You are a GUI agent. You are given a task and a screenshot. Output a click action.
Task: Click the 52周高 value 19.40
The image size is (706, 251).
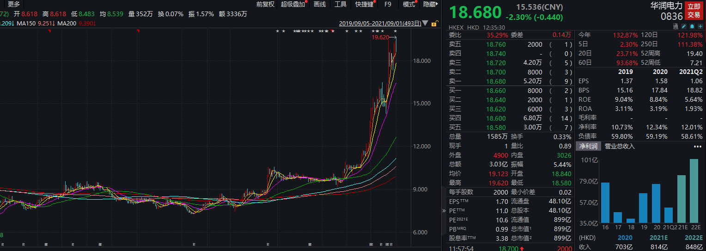[694, 54]
